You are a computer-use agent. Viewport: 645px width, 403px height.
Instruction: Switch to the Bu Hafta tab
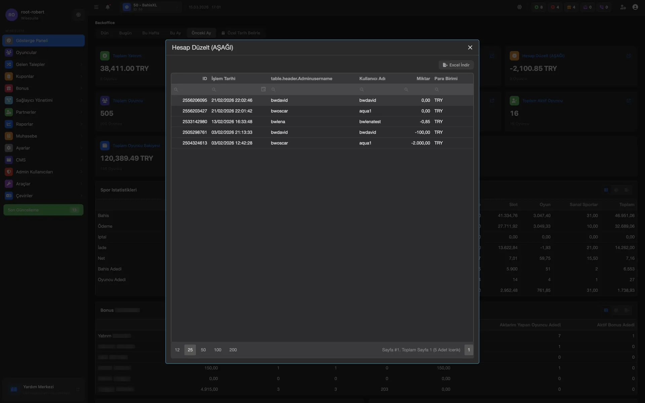click(150, 33)
